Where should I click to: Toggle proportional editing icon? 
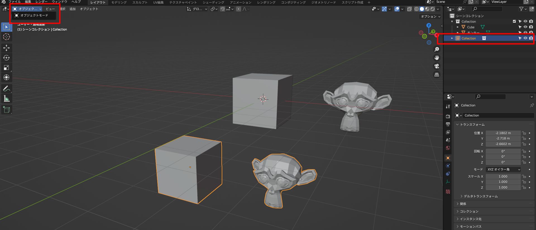coord(238,9)
